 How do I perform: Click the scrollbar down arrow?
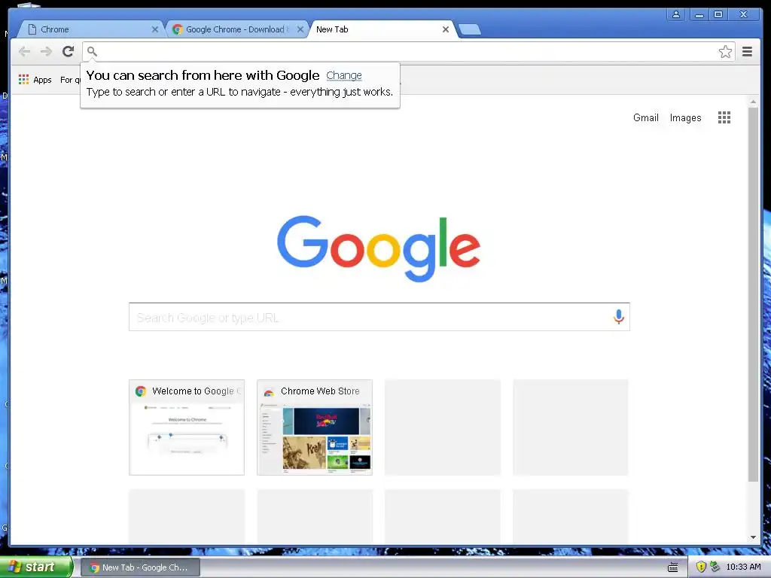pyautogui.click(x=753, y=537)
